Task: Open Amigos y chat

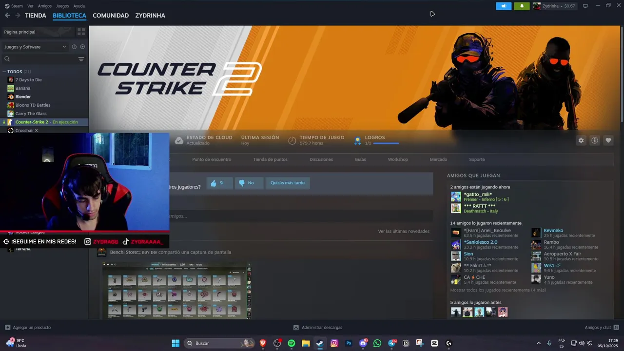Action: pos(602,327)
